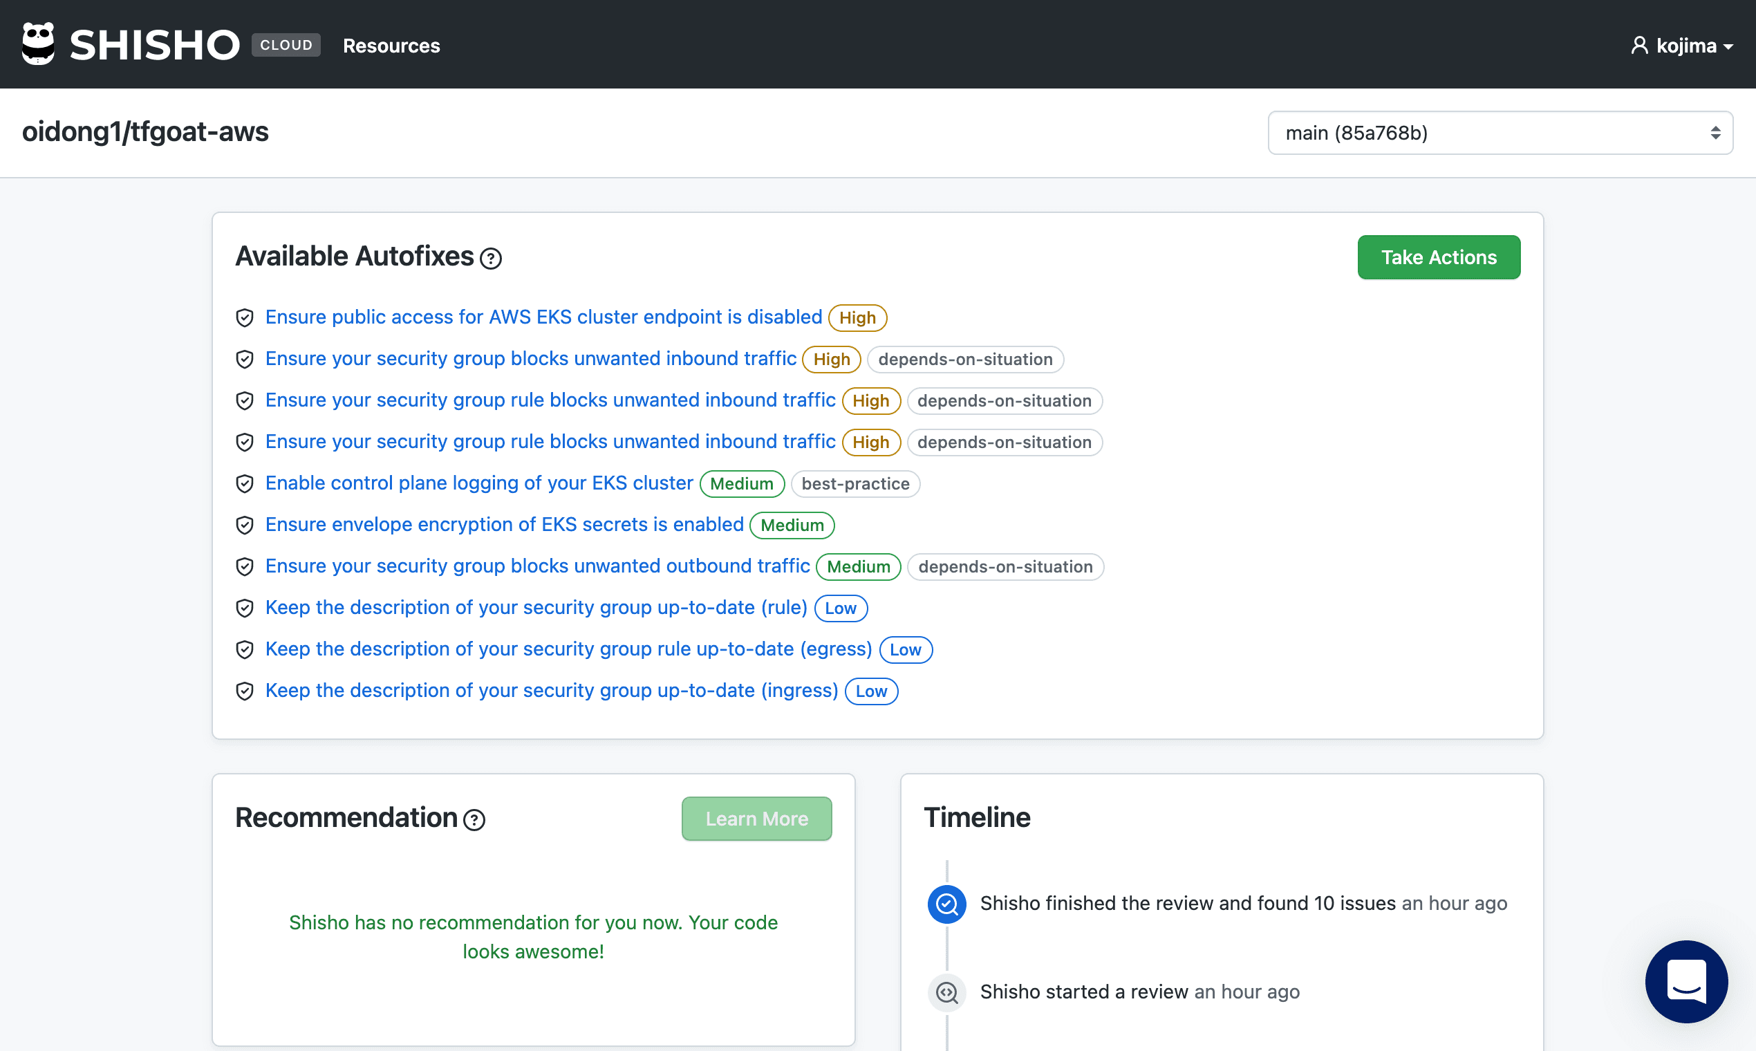1756x1051 pixels.
Task: Click Low badge on ingress description issue
Action: click(870, 691)
